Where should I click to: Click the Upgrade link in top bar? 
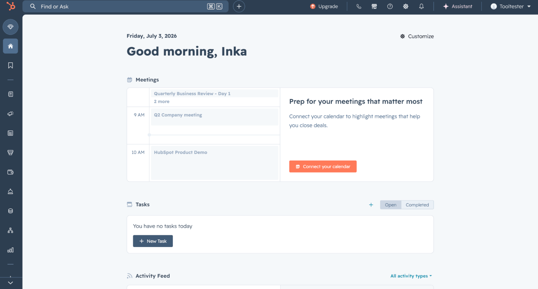324,7
